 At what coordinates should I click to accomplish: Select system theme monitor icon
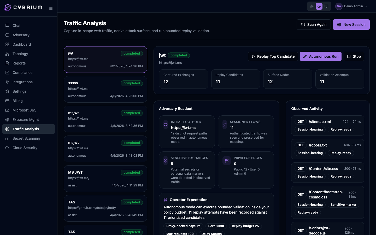click(x=326, y=6)
